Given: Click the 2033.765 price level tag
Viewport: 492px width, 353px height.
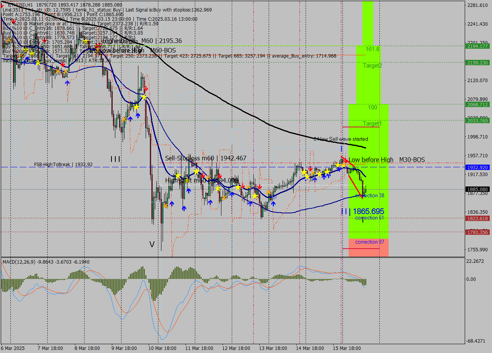Looking at the screenshot, I should [x=477, y=120].
